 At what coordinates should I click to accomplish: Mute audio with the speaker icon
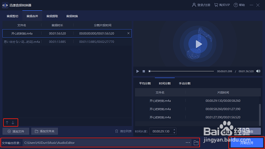point(258,71)
